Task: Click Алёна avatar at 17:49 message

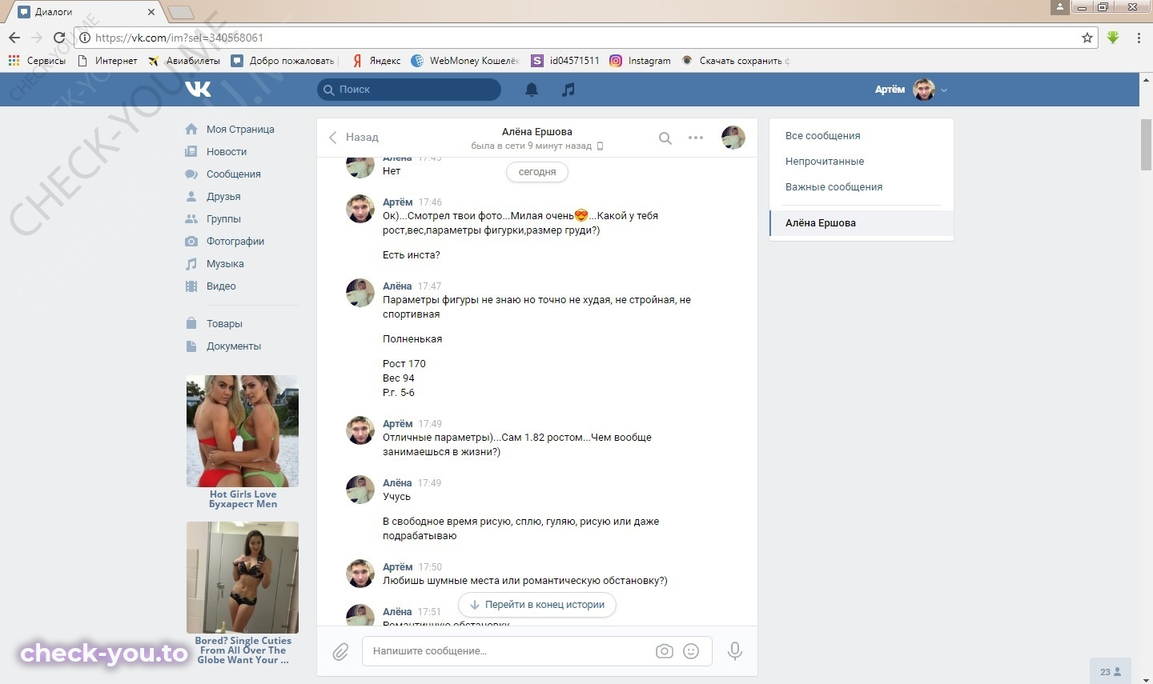Action: click(360, 490)
